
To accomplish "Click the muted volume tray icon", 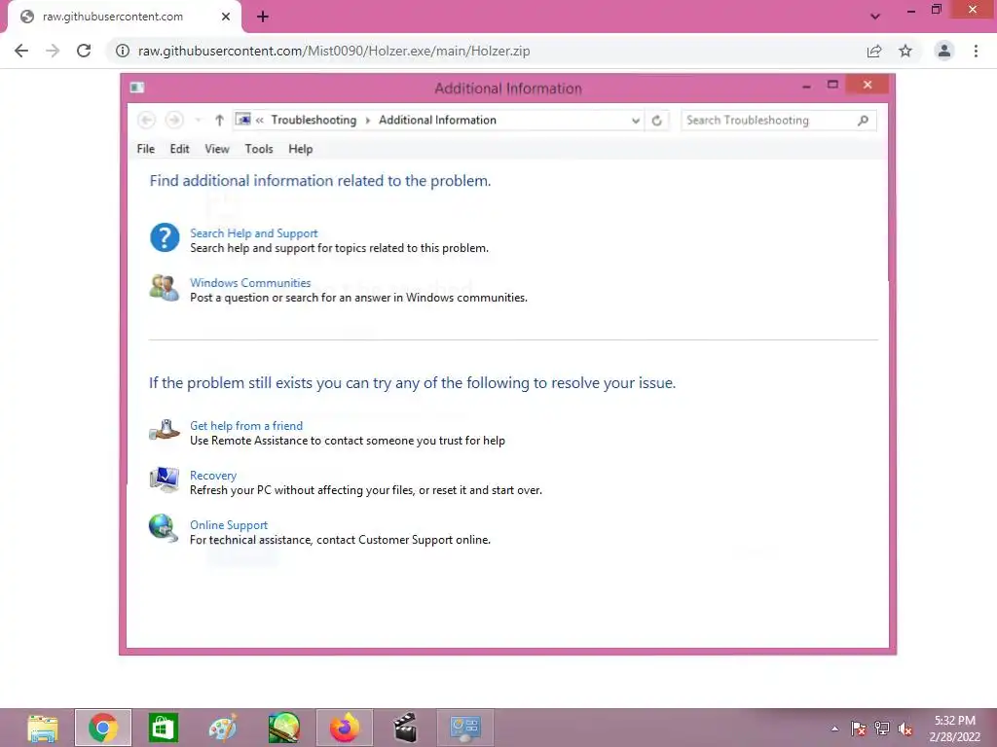I will tap(905, 729).
